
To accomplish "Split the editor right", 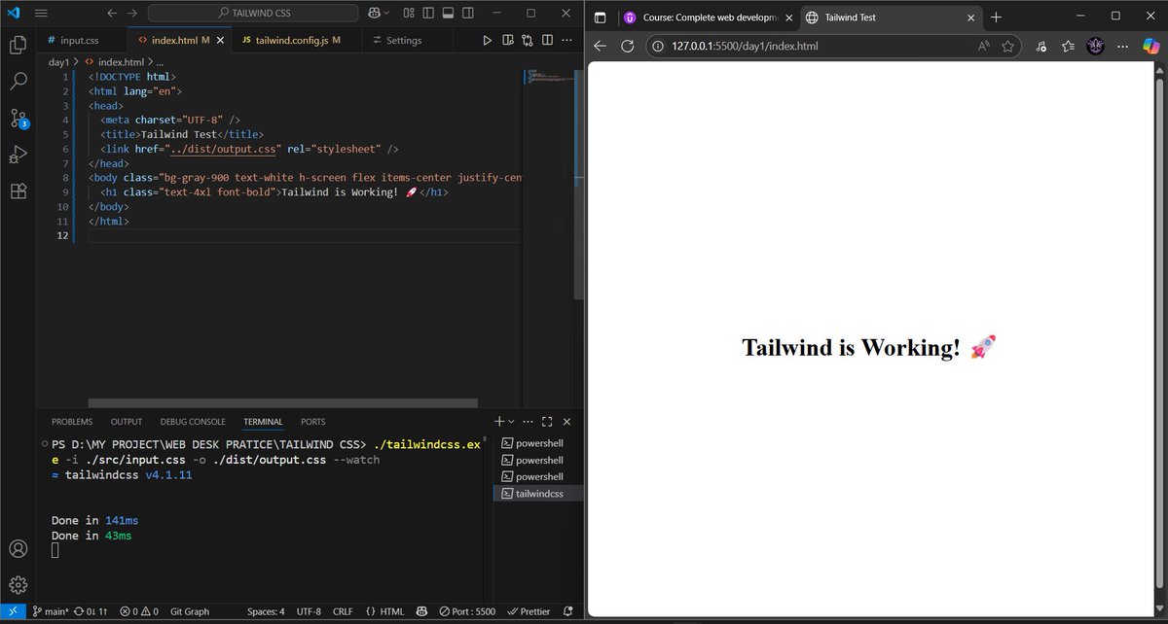I will click(x=547, y=41).
